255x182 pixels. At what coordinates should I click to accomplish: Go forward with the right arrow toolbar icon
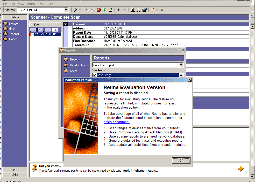(x=93, y=10)
